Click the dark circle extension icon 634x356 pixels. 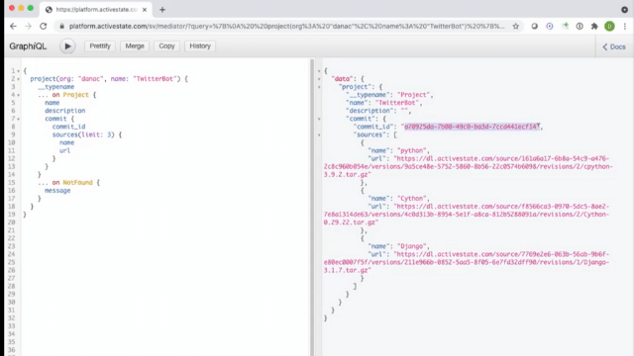point(535,27)
